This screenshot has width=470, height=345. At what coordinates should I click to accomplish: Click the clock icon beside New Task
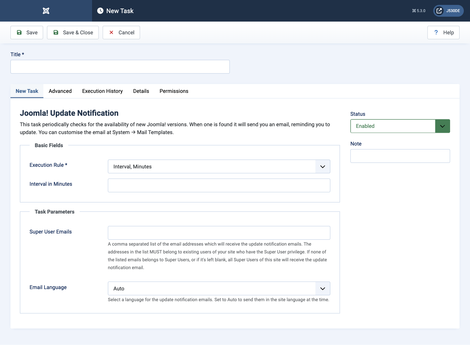click(x=100, y=11)
